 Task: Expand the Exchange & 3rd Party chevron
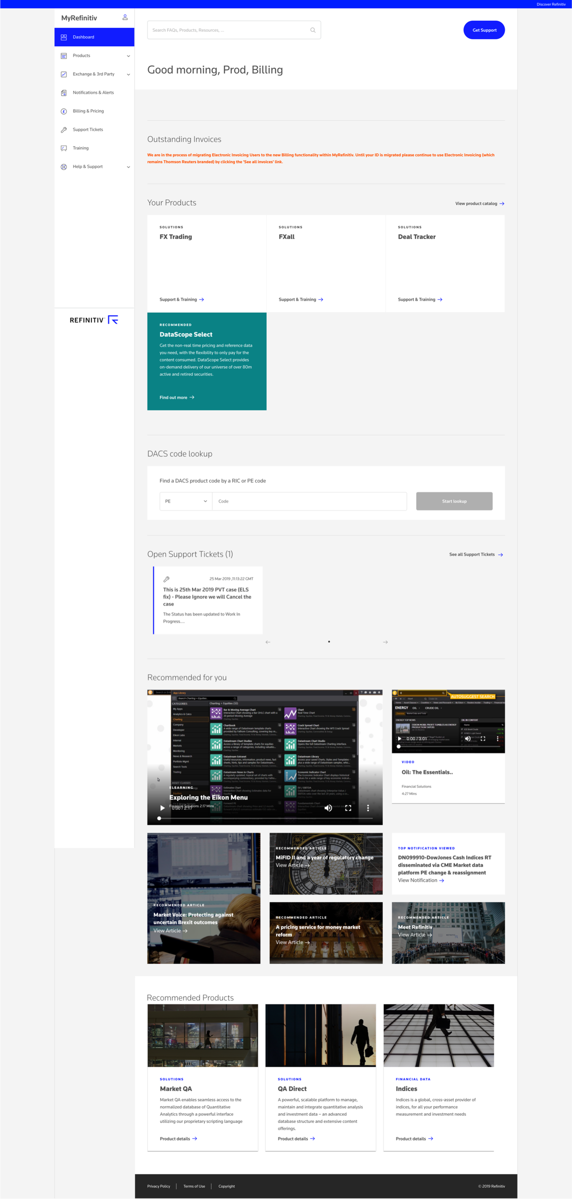tap(128, 75)
